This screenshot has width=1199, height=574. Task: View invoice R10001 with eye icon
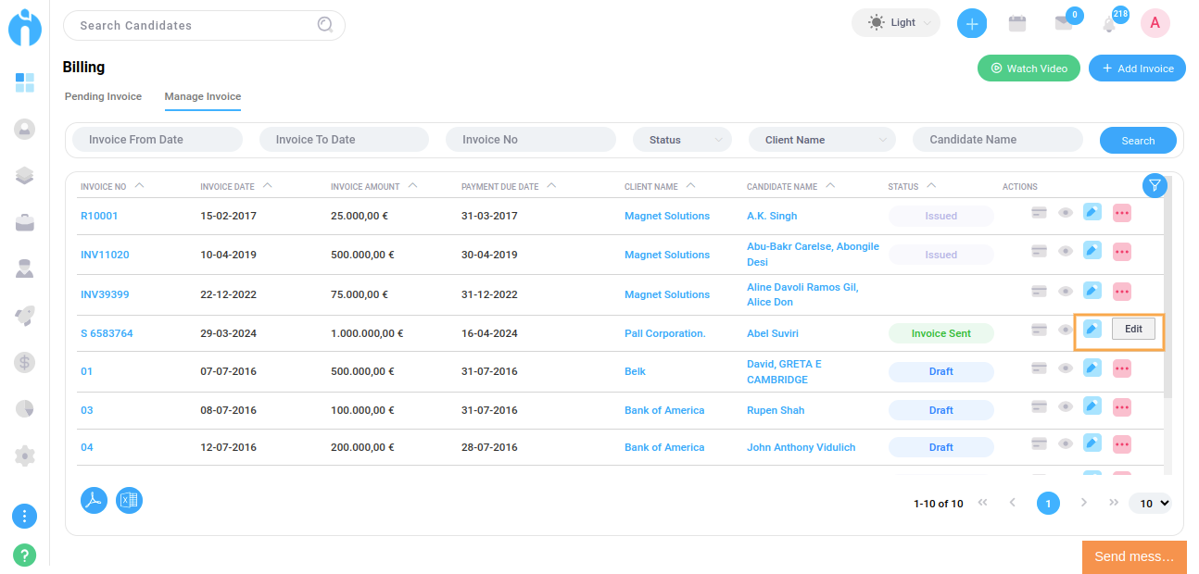point(1066,213)
